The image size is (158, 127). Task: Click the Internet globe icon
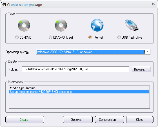pos(97,25)
